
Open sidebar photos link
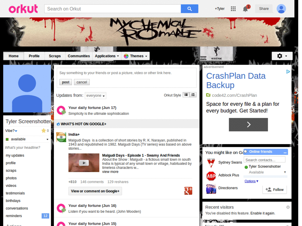point(11,178)
